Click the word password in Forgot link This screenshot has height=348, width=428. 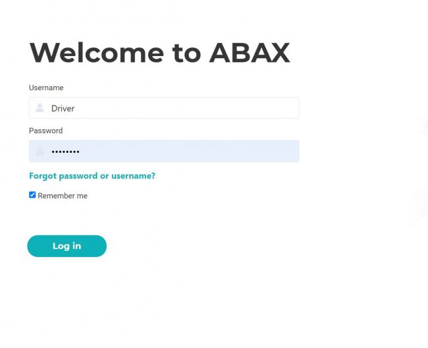tap(78, 176)
